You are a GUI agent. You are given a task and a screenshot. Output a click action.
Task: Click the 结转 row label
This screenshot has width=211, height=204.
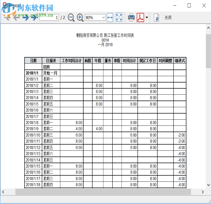tap(47, 67)
